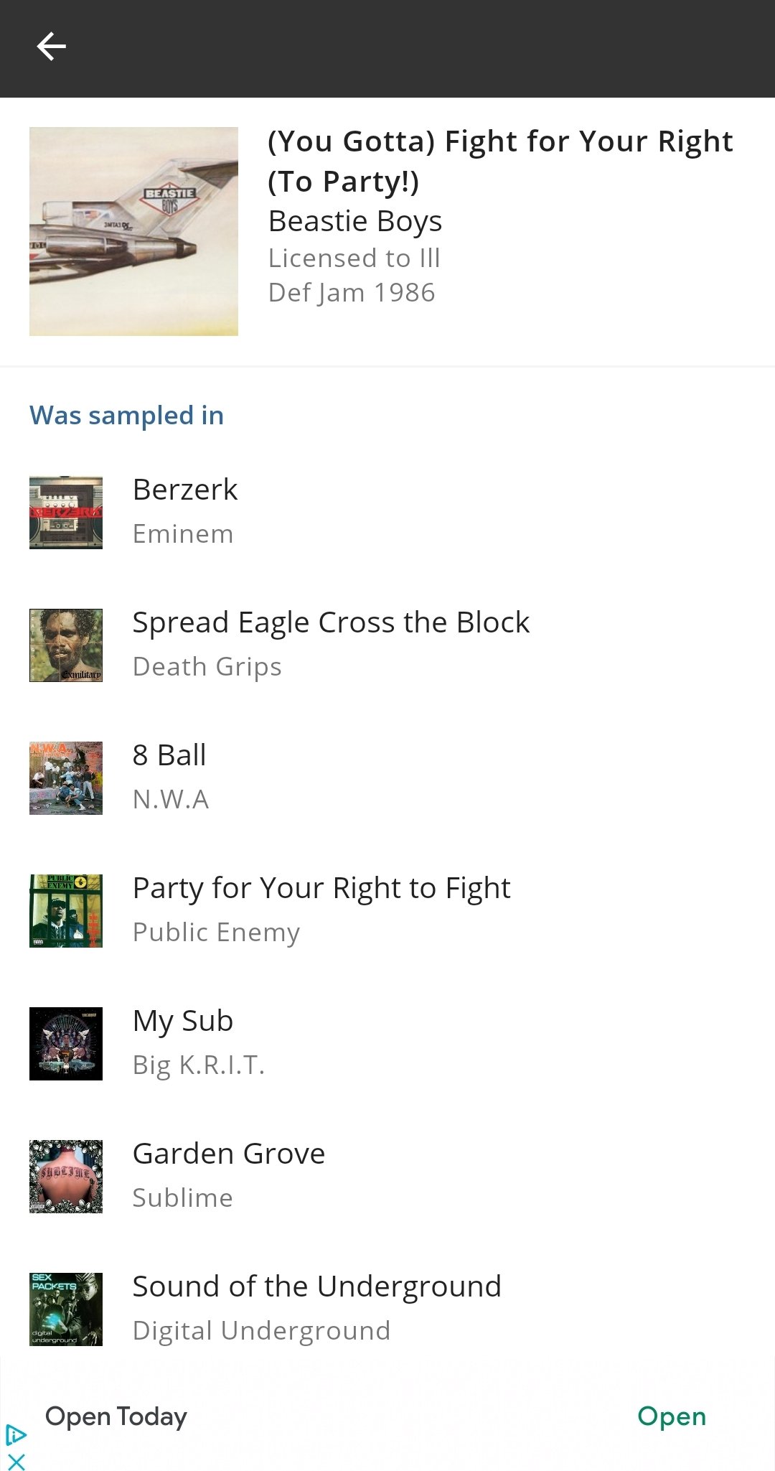Viewport: 775px width, 1471px height.
Task: Select the song Berzerk by Eminem
Action: [x=387, y=513]
